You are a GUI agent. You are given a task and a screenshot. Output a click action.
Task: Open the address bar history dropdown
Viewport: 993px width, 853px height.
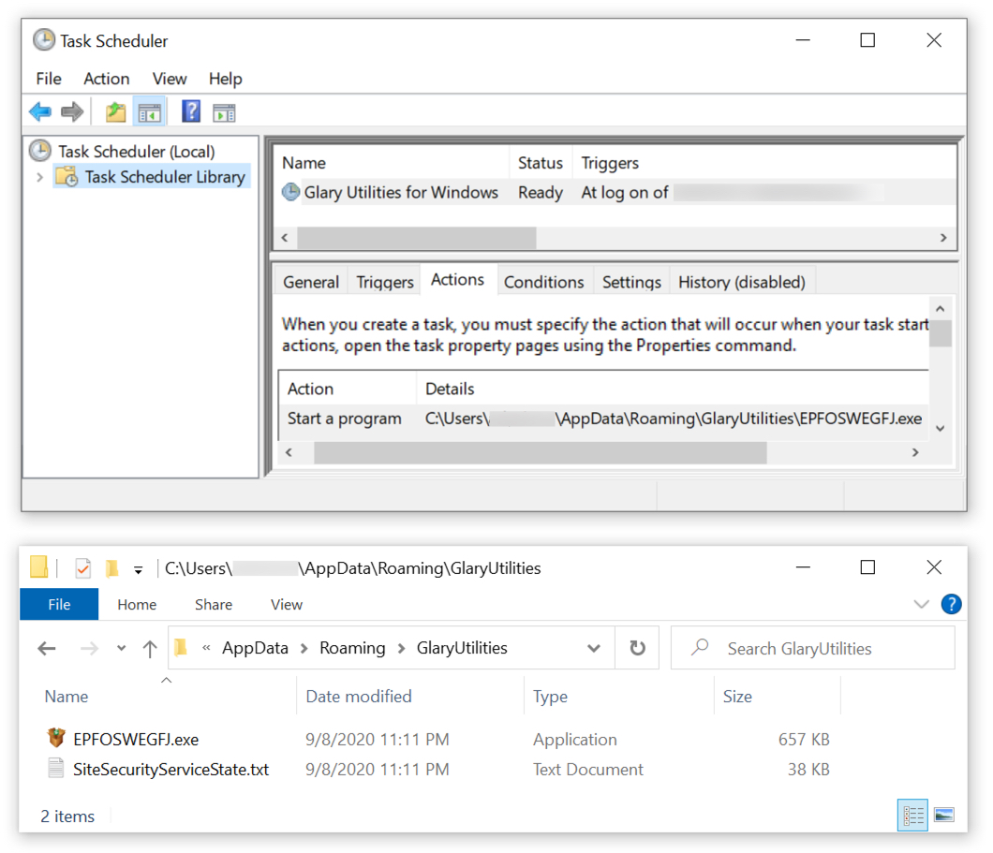(593, 648)
